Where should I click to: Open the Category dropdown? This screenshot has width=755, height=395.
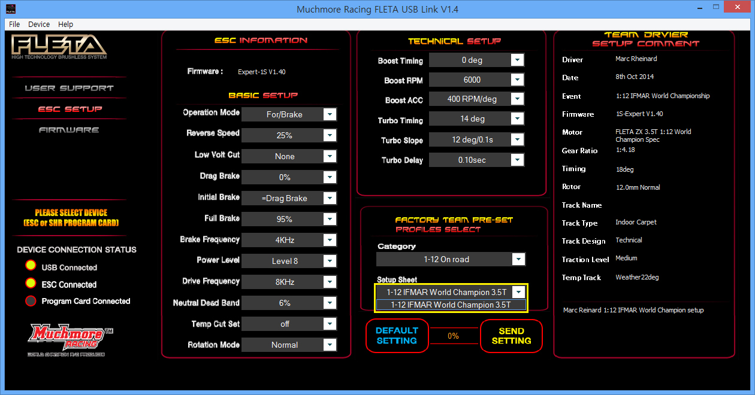(x=518, y=259)
